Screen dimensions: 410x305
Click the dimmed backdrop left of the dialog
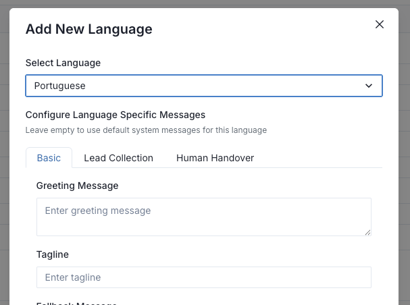pyautogui.click(x=4, y=169)
